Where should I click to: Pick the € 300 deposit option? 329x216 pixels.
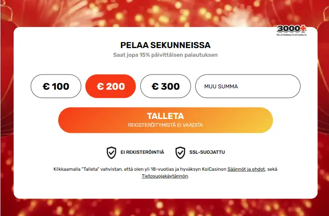click(165, 86)
